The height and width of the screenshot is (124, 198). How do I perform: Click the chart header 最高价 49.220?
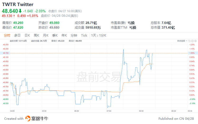pyautogui.click(x=58, y=41)
